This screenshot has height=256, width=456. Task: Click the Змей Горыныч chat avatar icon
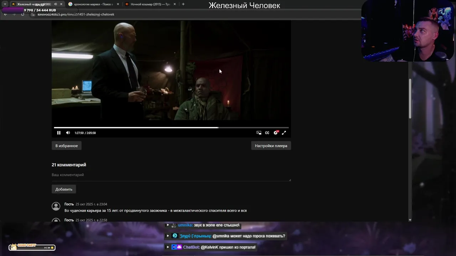click(x=175, y=236)
